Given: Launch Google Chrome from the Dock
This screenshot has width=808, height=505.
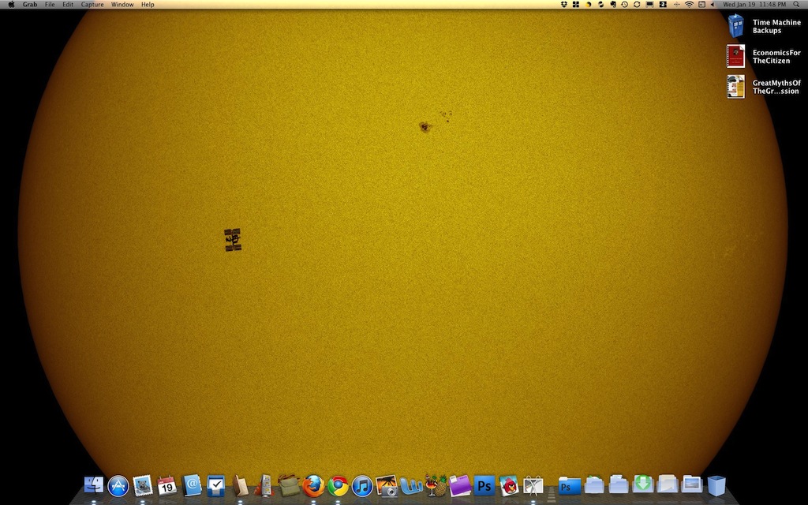Looking at the screenshot, I should click(338, 486).
